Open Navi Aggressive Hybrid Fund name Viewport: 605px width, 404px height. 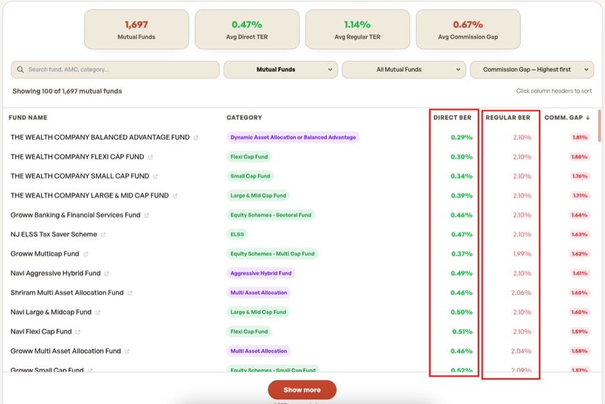click(55, 273)
